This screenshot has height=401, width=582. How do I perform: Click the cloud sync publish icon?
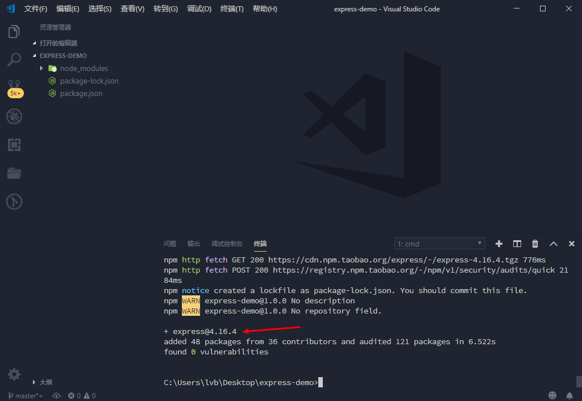[x=56, y=396]
